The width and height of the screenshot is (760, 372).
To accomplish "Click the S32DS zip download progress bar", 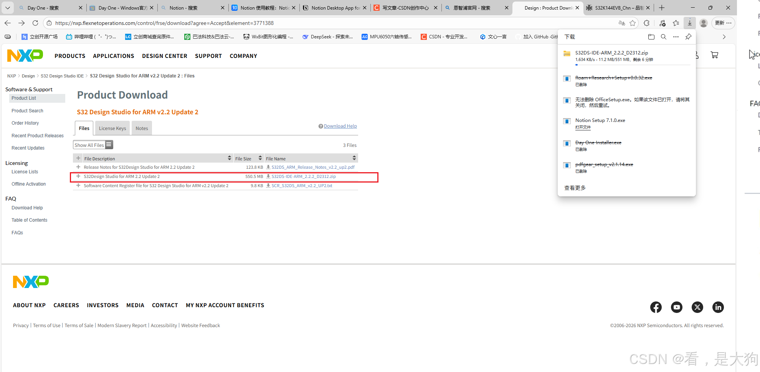I will (x=633, y=65).
